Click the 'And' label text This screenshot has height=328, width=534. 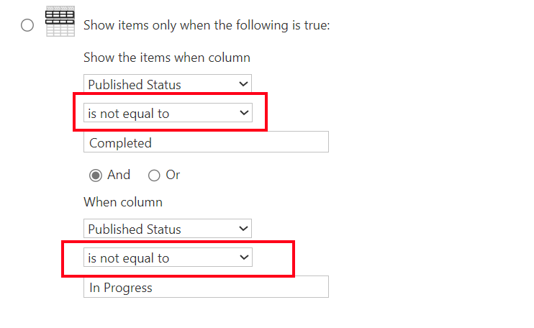click(x=119, y=175)
